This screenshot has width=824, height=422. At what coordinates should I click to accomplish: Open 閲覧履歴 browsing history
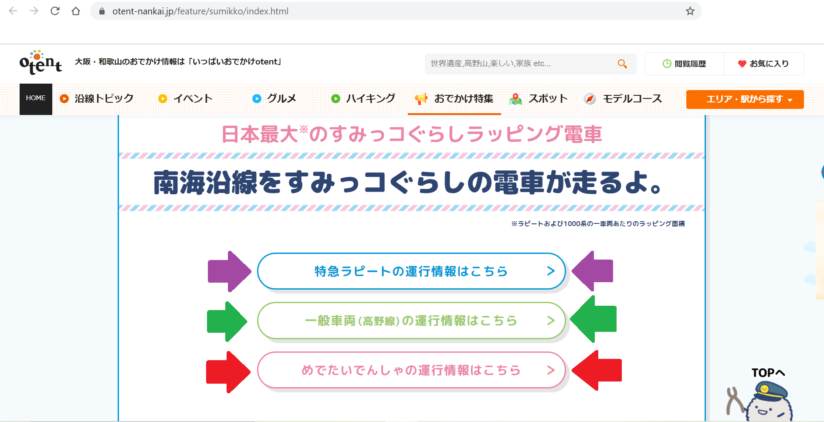coord(684,64)
